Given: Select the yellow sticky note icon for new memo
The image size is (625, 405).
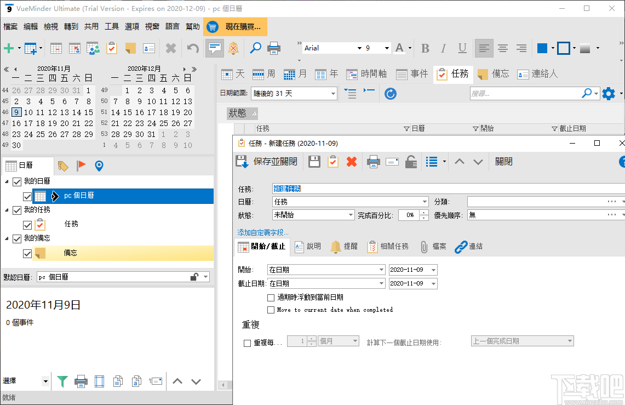Looking at the screenshot, I should [130, 48].
